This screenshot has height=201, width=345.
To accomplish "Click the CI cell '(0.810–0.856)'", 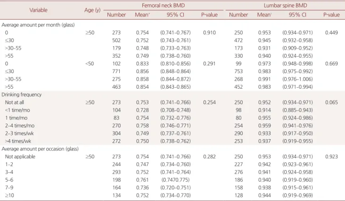I will coord(175,64).
